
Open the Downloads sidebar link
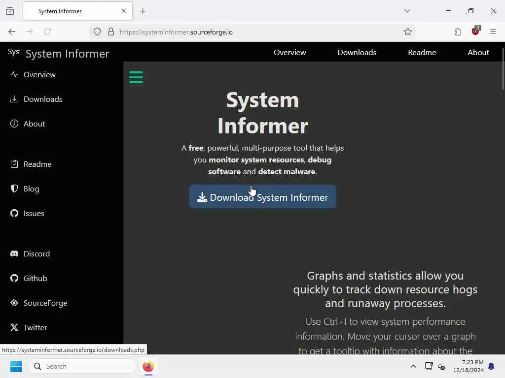coord(43,99)
